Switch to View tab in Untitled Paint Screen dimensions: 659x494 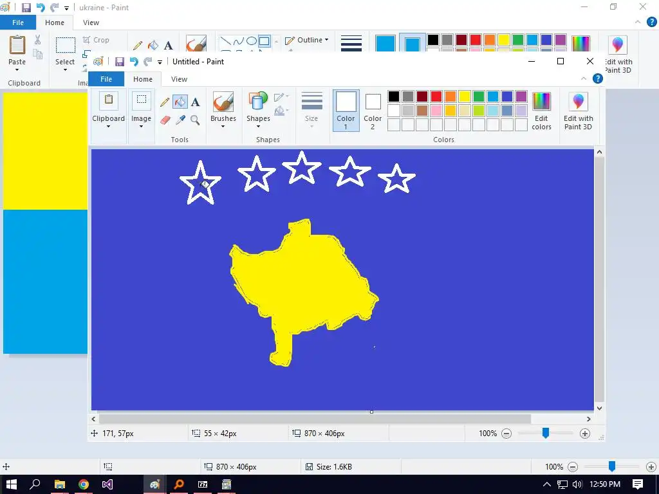179,79
